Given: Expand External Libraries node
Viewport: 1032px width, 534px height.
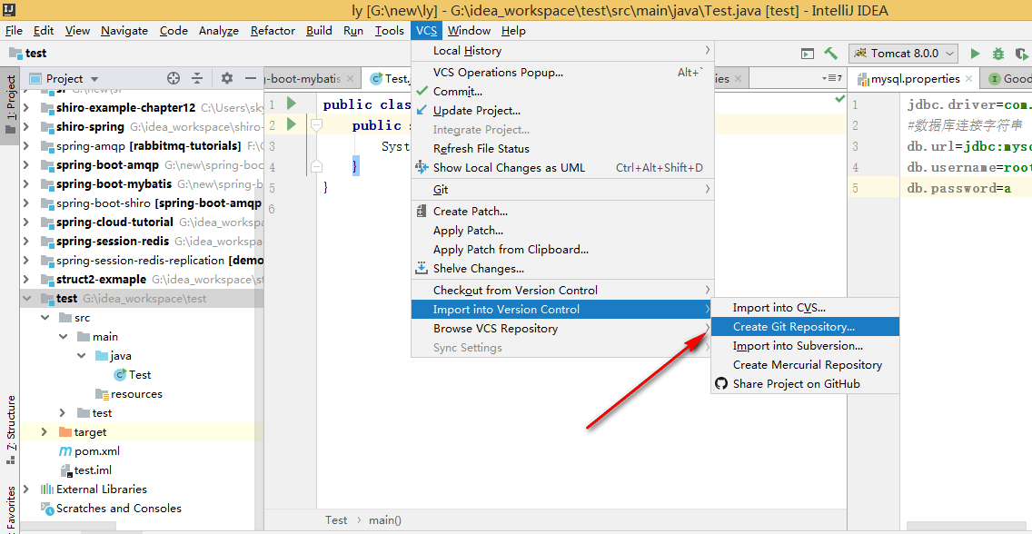Looking at the screenshot, I should tap(26, 489).
